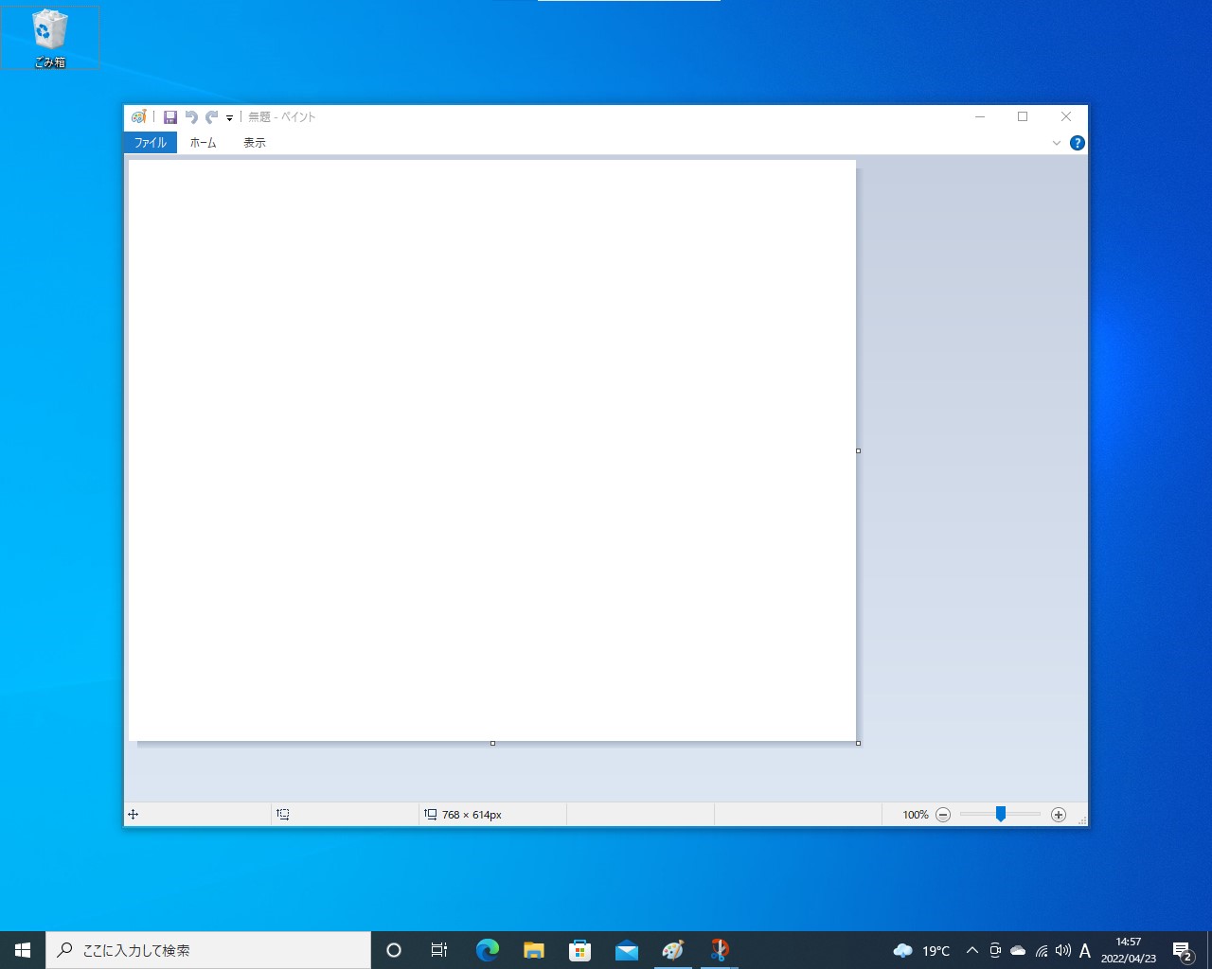The width and height of the screenshot is (1212, 969).
Task: Expand hidden icons in the system tray
Action: point(971,951)
